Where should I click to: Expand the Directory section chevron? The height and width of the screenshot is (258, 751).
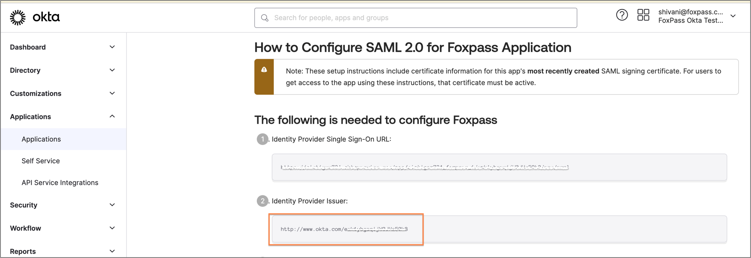coord(112,70)
